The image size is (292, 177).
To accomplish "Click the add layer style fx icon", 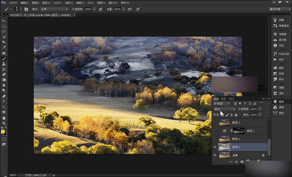I will tap(236, 162).
